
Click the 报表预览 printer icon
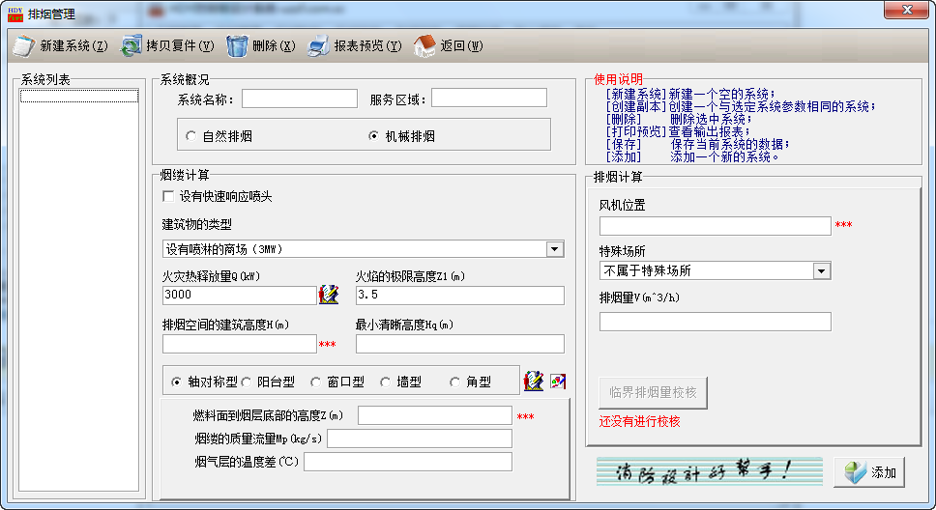point(318,46)
